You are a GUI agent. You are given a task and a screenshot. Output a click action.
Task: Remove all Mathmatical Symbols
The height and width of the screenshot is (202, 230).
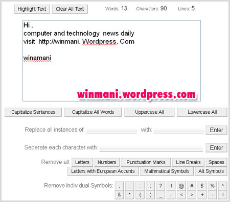pyautogui.click(x=167, y=171)
